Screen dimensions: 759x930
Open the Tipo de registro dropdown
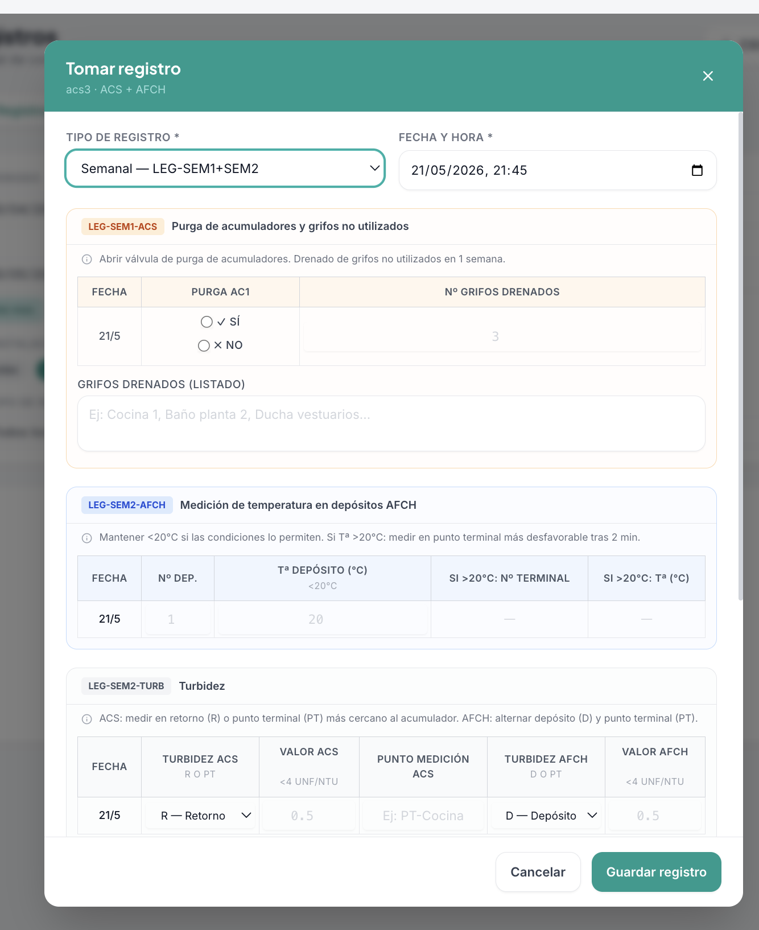[225, 168]
